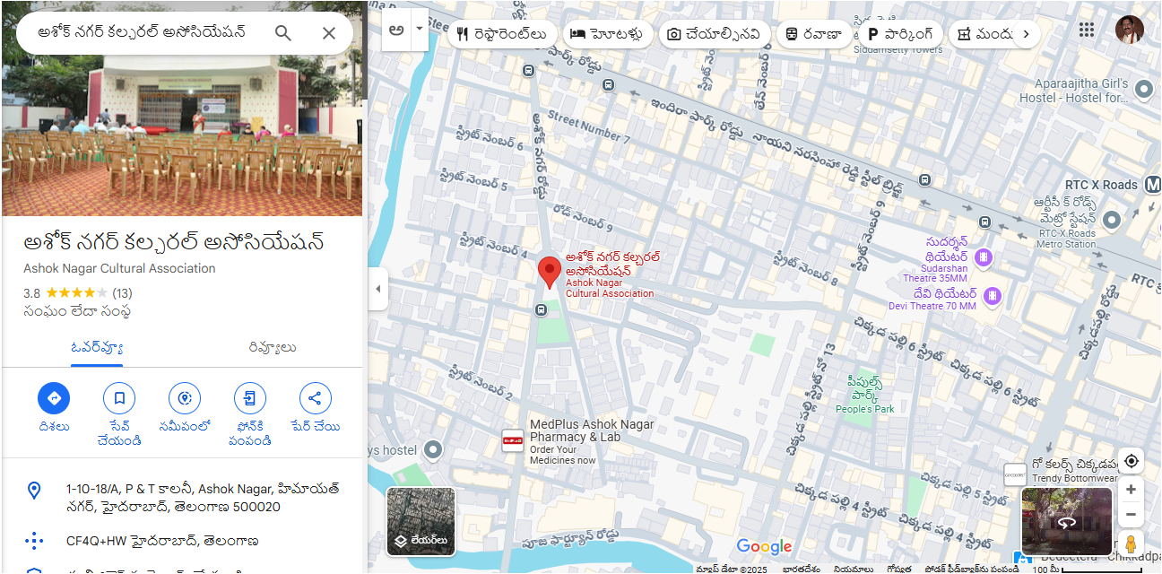This screenshot has height=574, width=1162.
Task: Click the Share (షేర్ చేయి) icon
Action: click(315, 398)
